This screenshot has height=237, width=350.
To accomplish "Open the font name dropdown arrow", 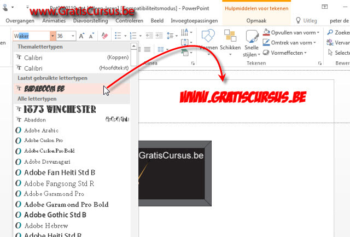I will pos(52,36).
